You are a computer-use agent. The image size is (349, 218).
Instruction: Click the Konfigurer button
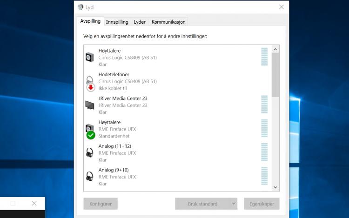101,204
